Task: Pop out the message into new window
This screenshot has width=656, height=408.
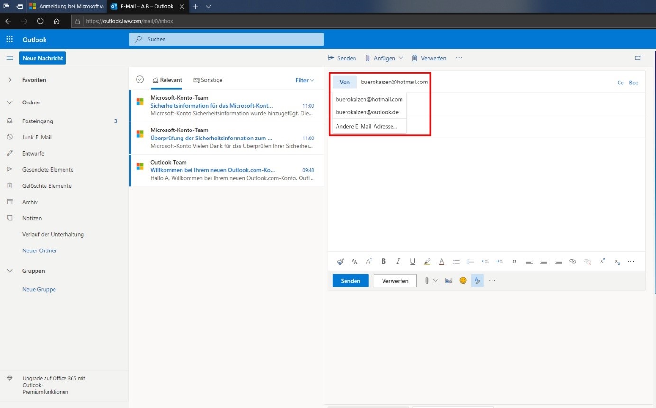Action: click(x=638, y=58)
